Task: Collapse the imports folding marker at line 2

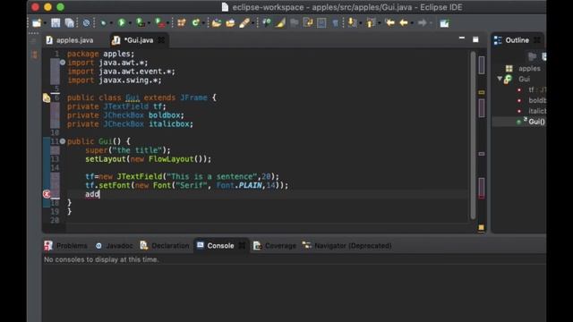Action: tap(63, 63)
